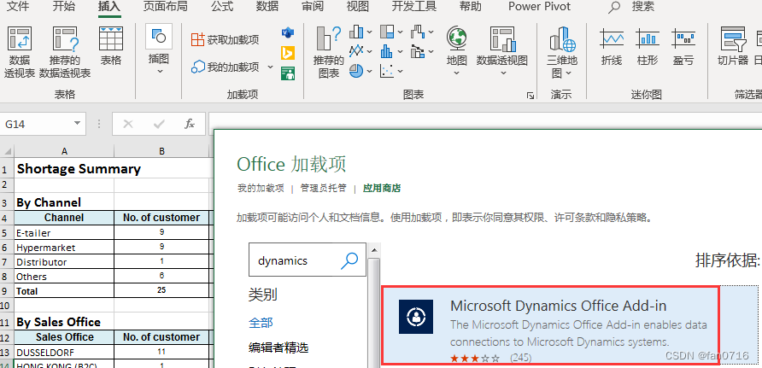
Task: Click the scatter or bubble chart icon
Action: point(387,72)
